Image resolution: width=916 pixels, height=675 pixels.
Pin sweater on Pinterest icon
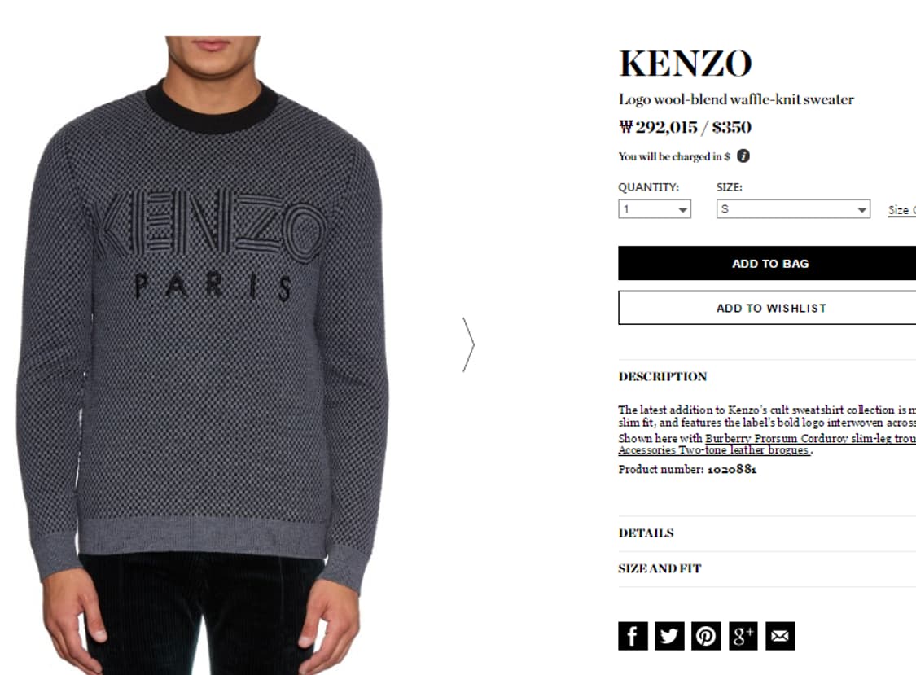[706, 636]
